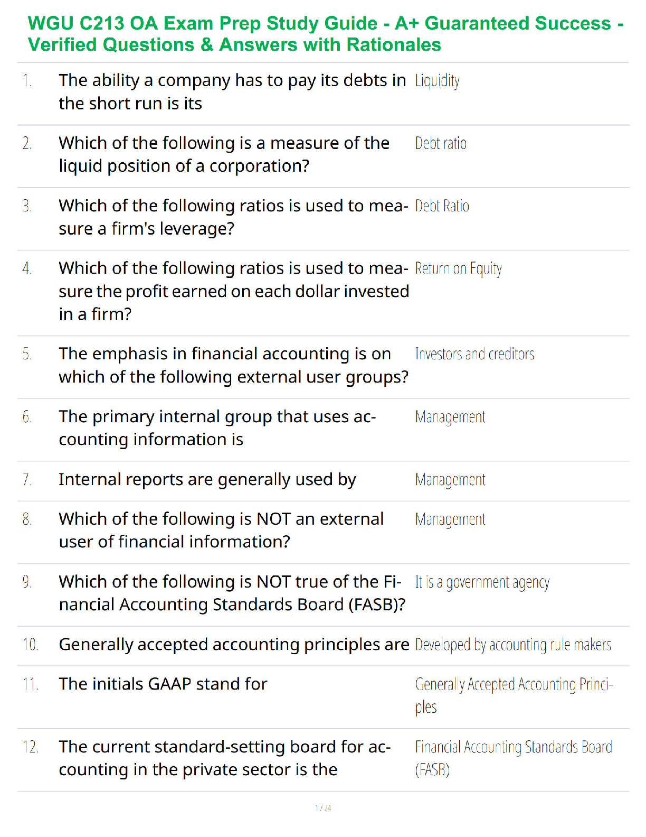Click 'Management' answer next to Internal reports question
Image resolution: width=646 pixels, height=837 pixels.
pos(450,480)
